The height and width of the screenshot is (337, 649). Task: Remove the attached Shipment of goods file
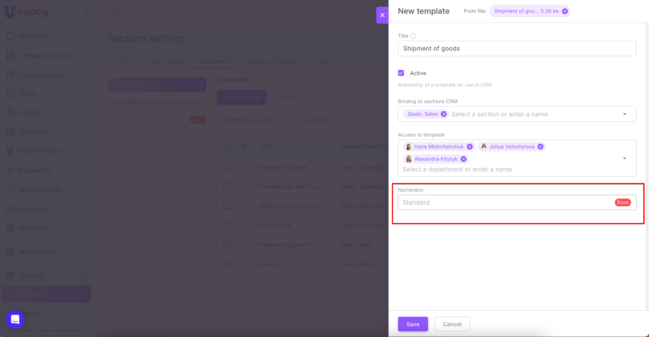[x=565, y=11]
